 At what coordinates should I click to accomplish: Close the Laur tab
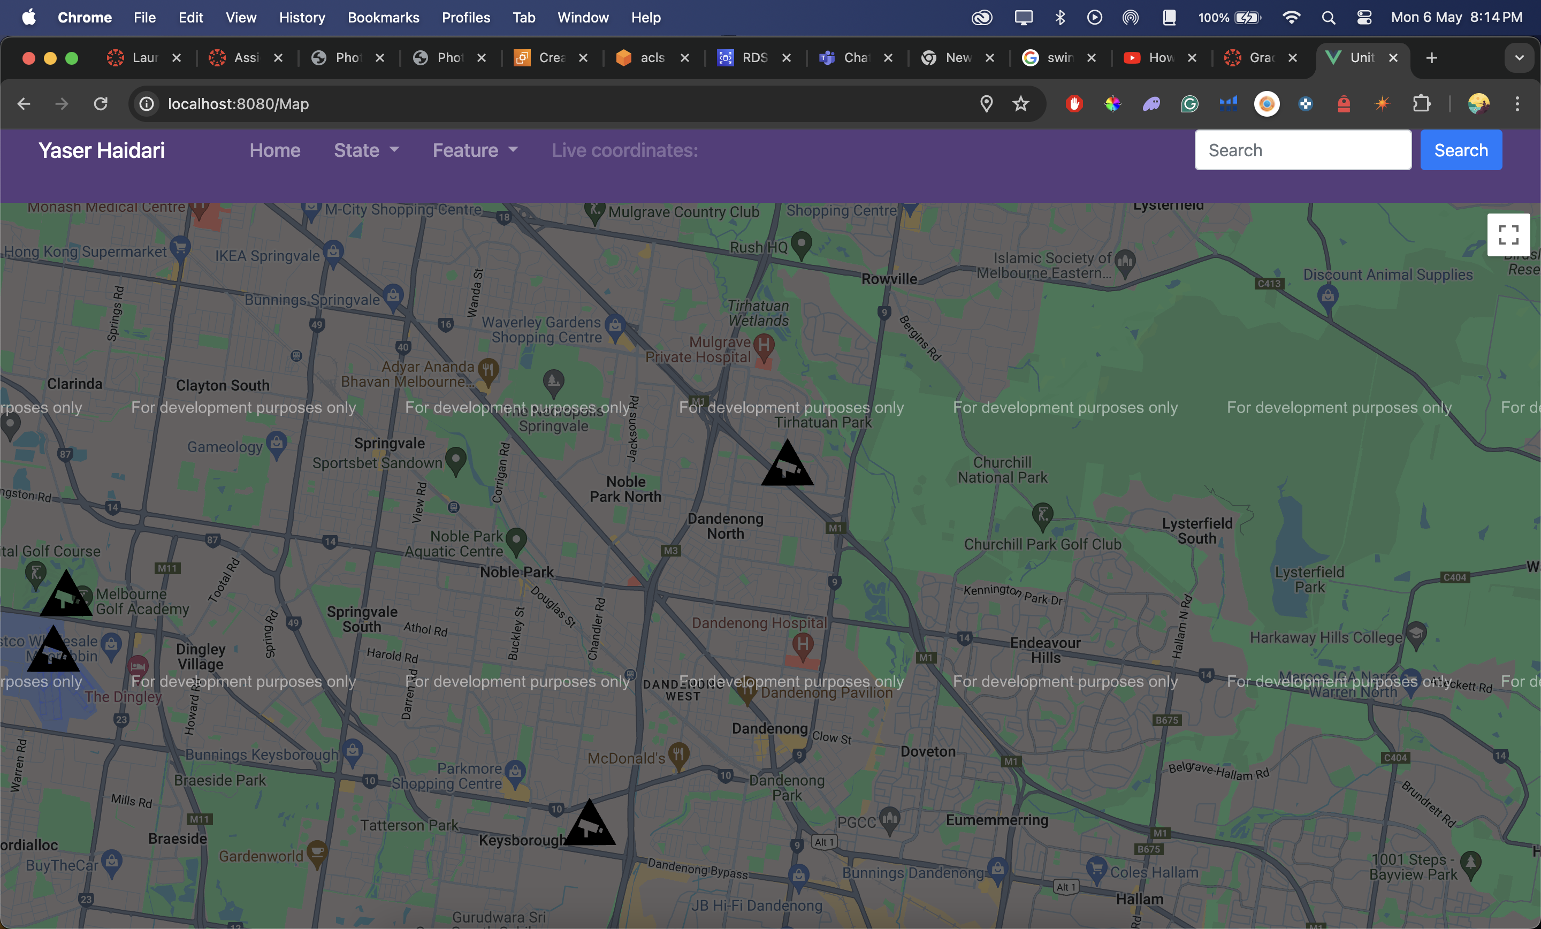pos(177,58)
